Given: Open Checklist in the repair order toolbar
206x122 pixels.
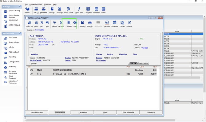Looking at the screenshot, I should (69, 24).
